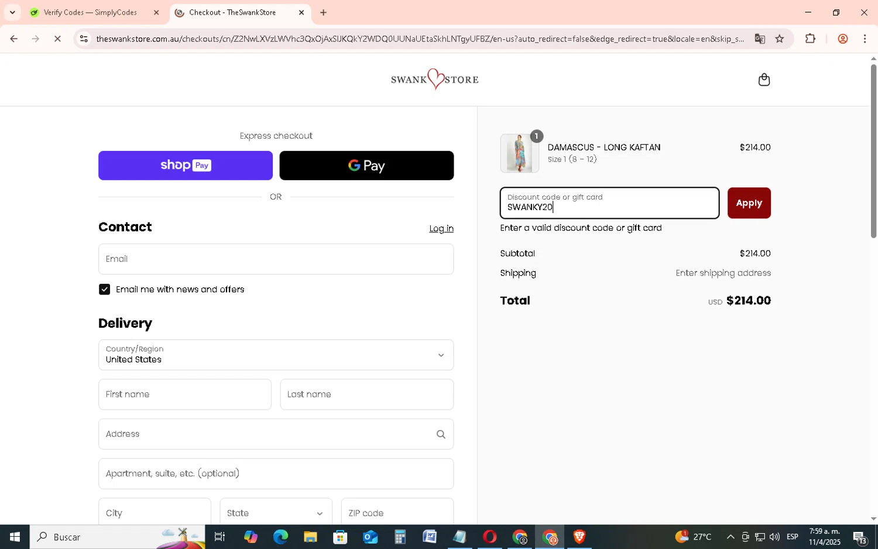Click the page vertical scrollbar thumb

(x=873, y=150)
